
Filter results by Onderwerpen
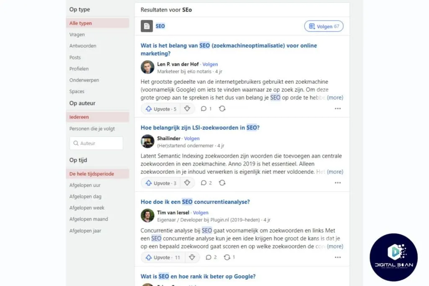coord(84,80)
